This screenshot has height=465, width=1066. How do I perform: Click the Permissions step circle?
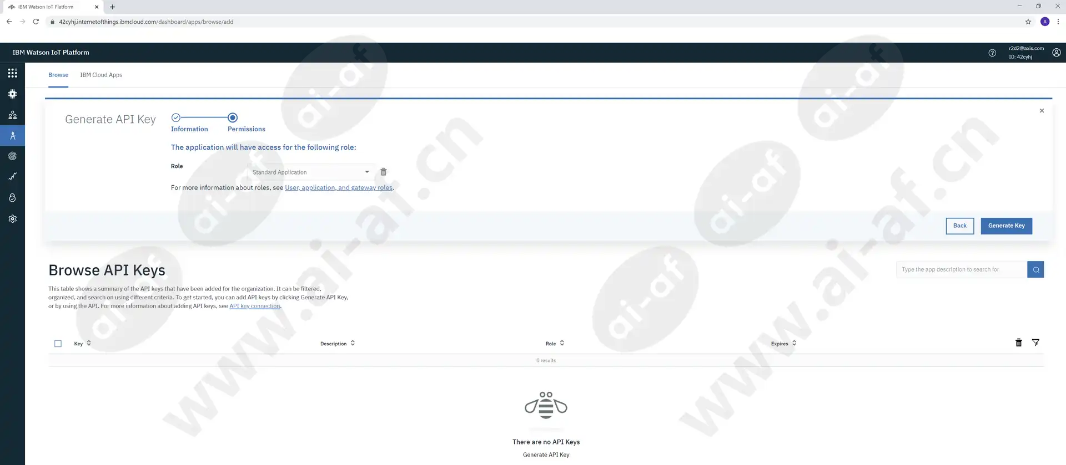tap(233, 117)
